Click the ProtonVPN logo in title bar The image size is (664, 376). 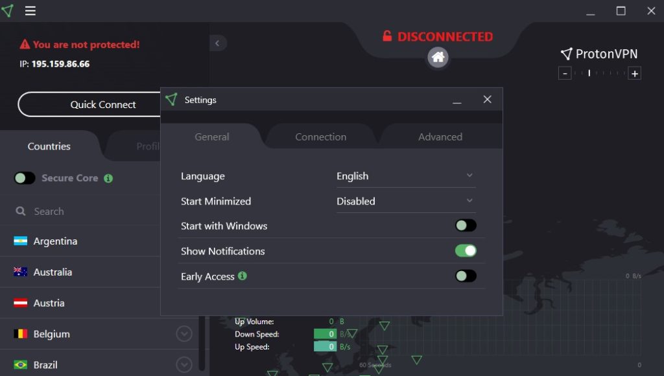point(8,10)
